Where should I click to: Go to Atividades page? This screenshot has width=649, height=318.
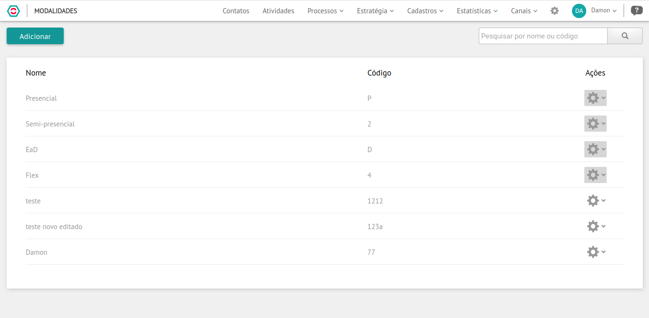(x=278, y=10)
